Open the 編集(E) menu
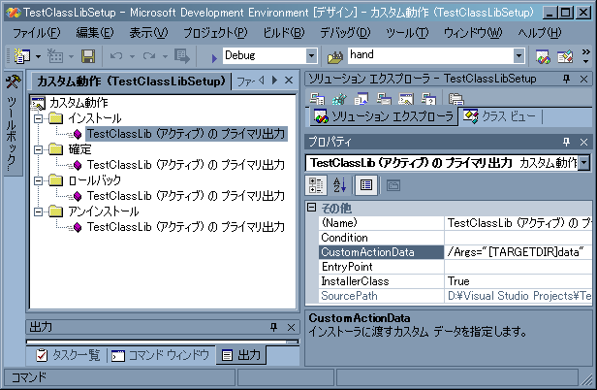Viewport: 597px width, 390px height. [x=95, y=33]
